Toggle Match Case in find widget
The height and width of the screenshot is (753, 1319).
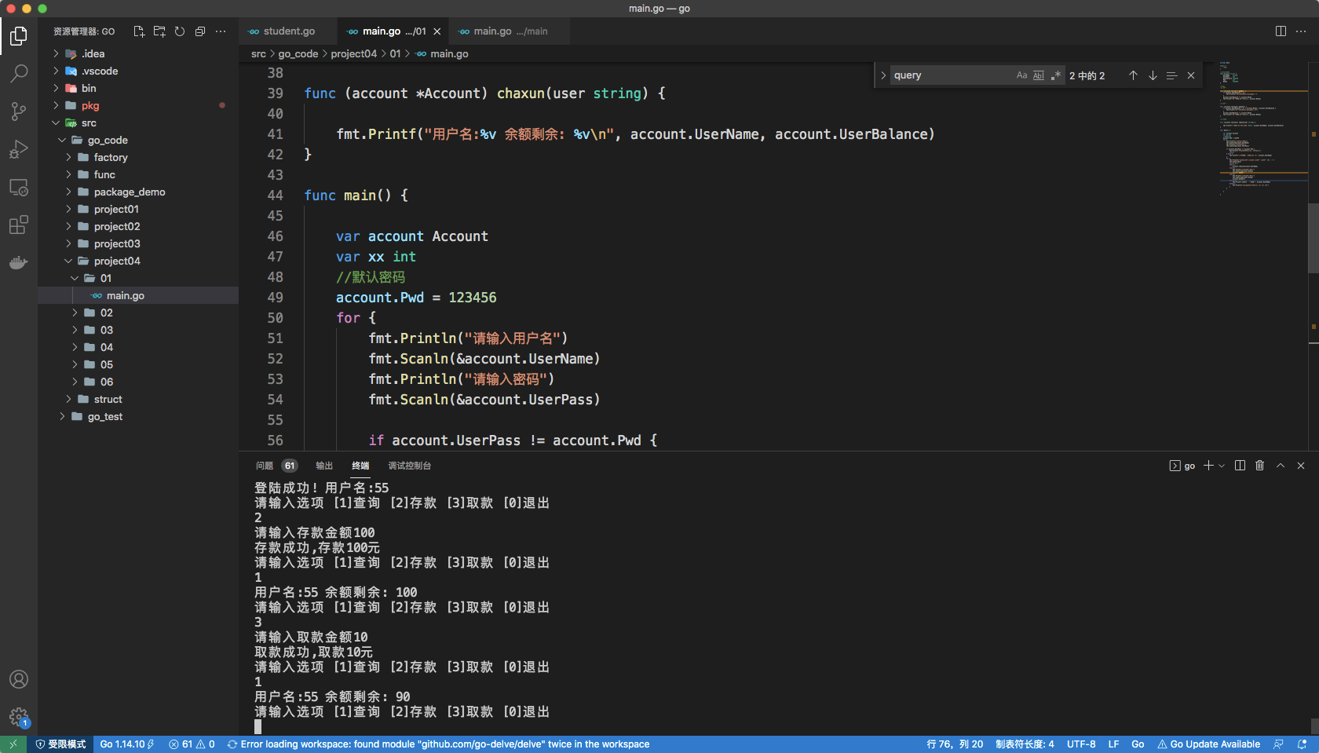click(x=1021, y=75)
